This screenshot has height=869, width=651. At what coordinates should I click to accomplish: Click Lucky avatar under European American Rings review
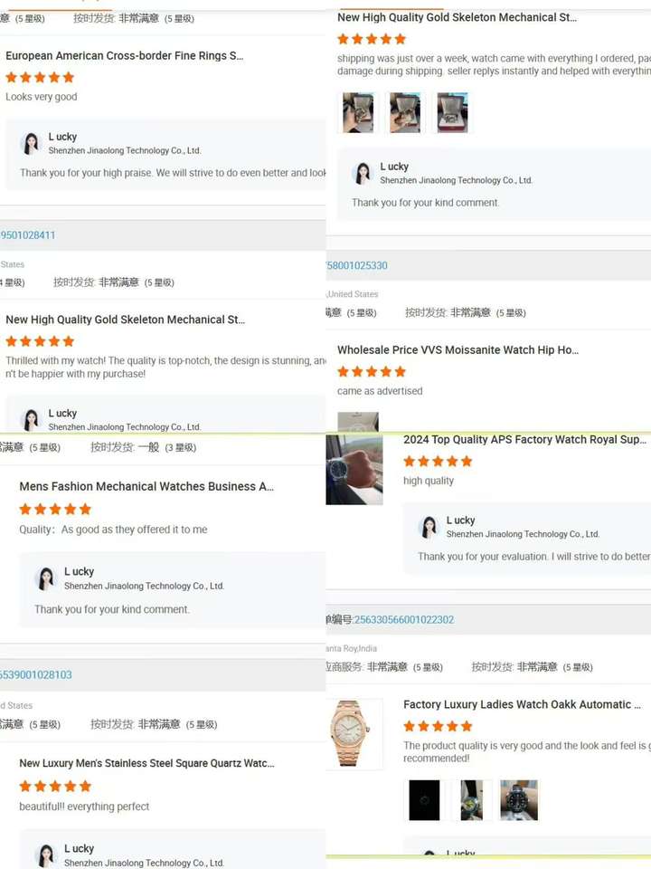point(31,143)
